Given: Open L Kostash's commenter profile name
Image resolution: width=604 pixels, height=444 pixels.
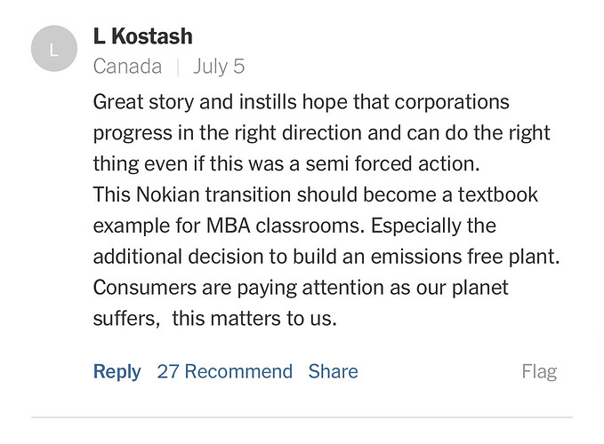Looking at the screenshot, I should click(142, 36).
